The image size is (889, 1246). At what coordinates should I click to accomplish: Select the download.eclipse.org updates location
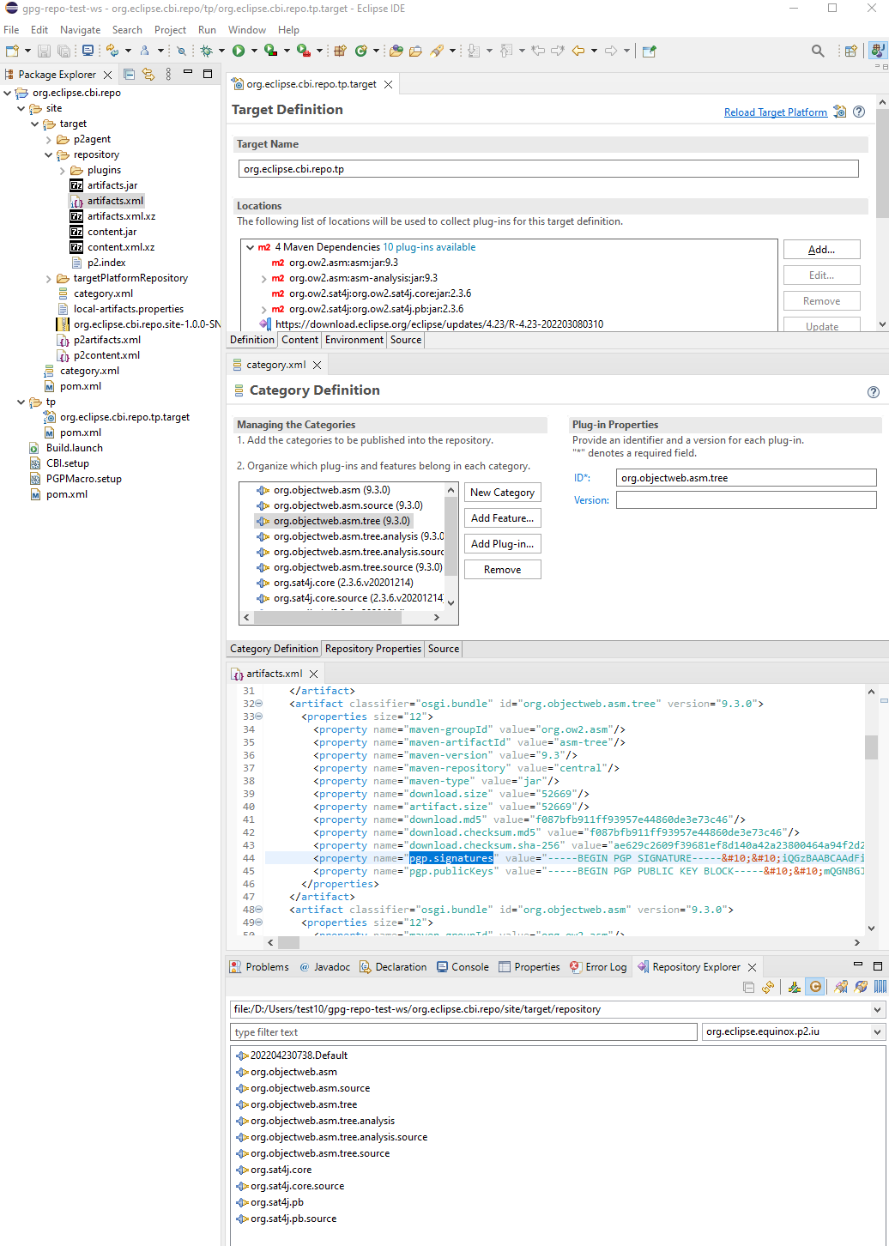(x=438, y=324)
